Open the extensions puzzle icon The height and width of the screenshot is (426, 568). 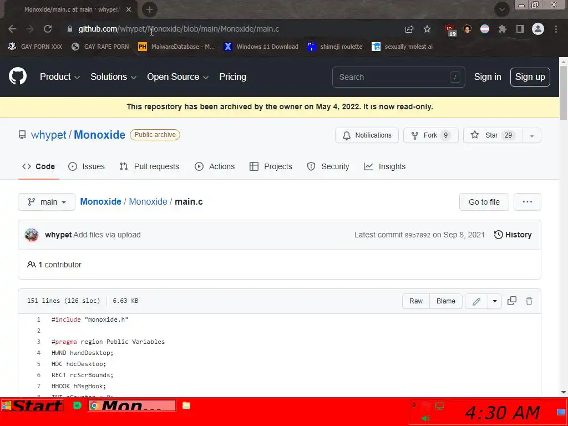(502, 29)
